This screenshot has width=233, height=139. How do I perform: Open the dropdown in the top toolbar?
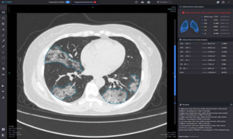[x=165, y=2]
